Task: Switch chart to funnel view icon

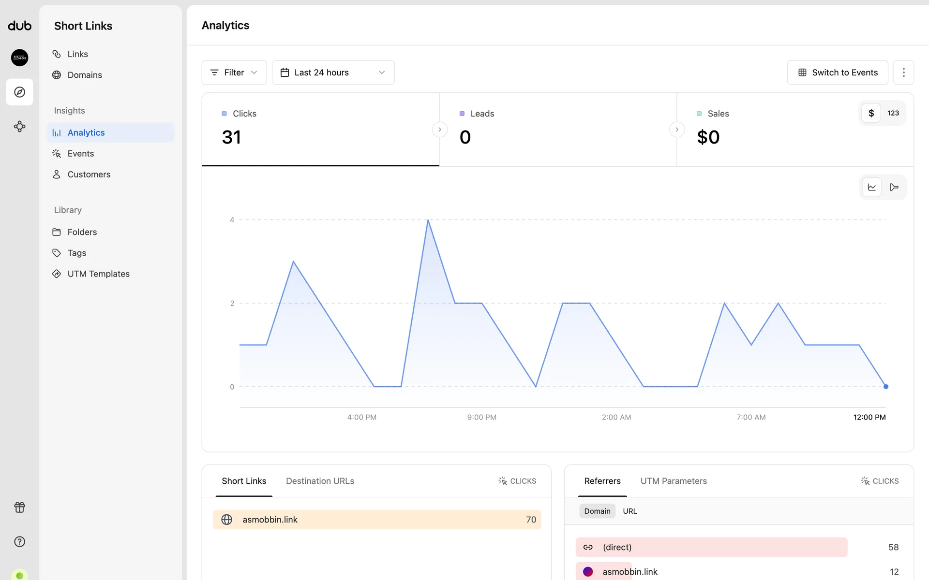Action: point(894,187)
